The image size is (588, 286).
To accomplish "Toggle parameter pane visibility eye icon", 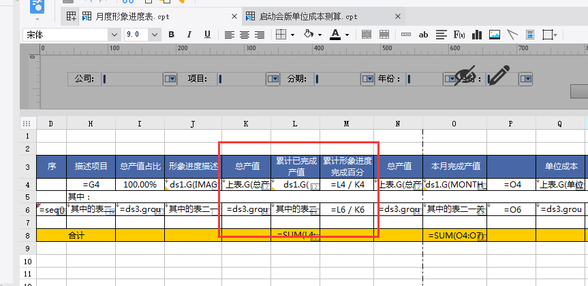I will (x=465, y=75).
